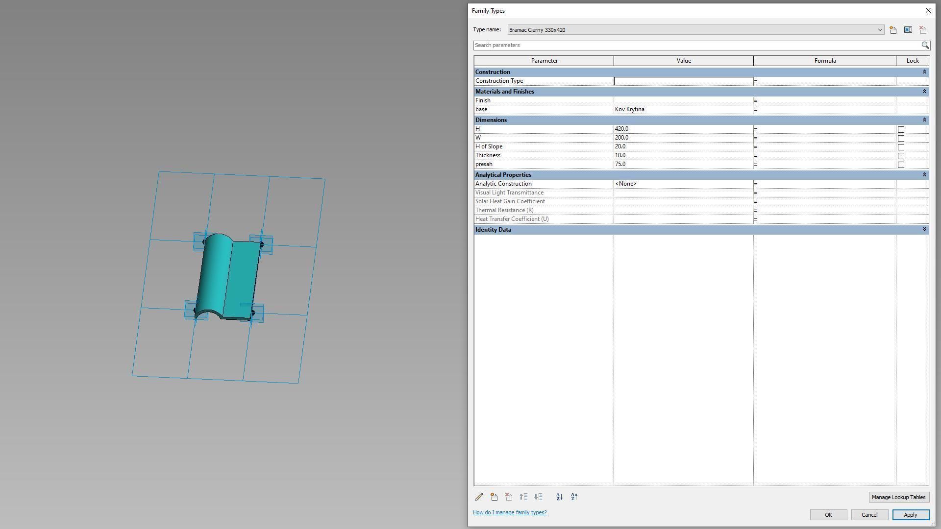Rename the current family type
Image resolution: width=941 pixels, height=529 pixels.
[907, 30]
